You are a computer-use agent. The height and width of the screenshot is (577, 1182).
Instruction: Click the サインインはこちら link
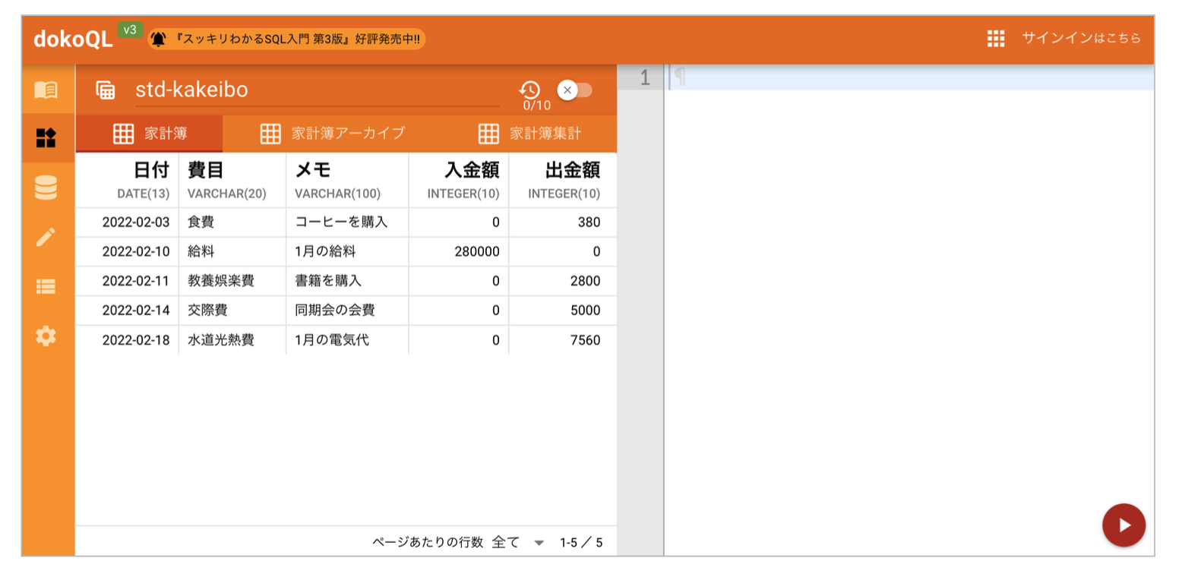point(1080,39)
